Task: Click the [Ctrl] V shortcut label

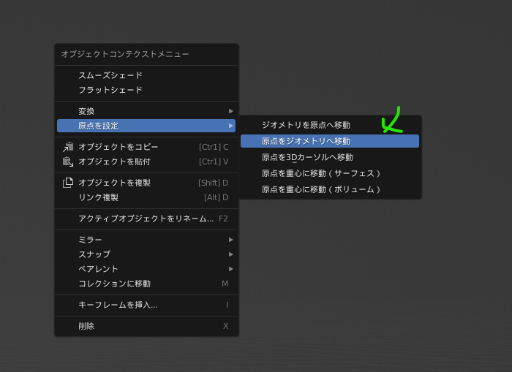Action: coord(214,162)
